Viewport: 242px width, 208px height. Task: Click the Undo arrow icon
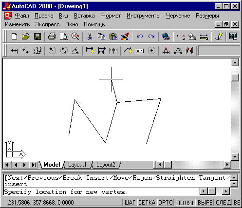140,37
